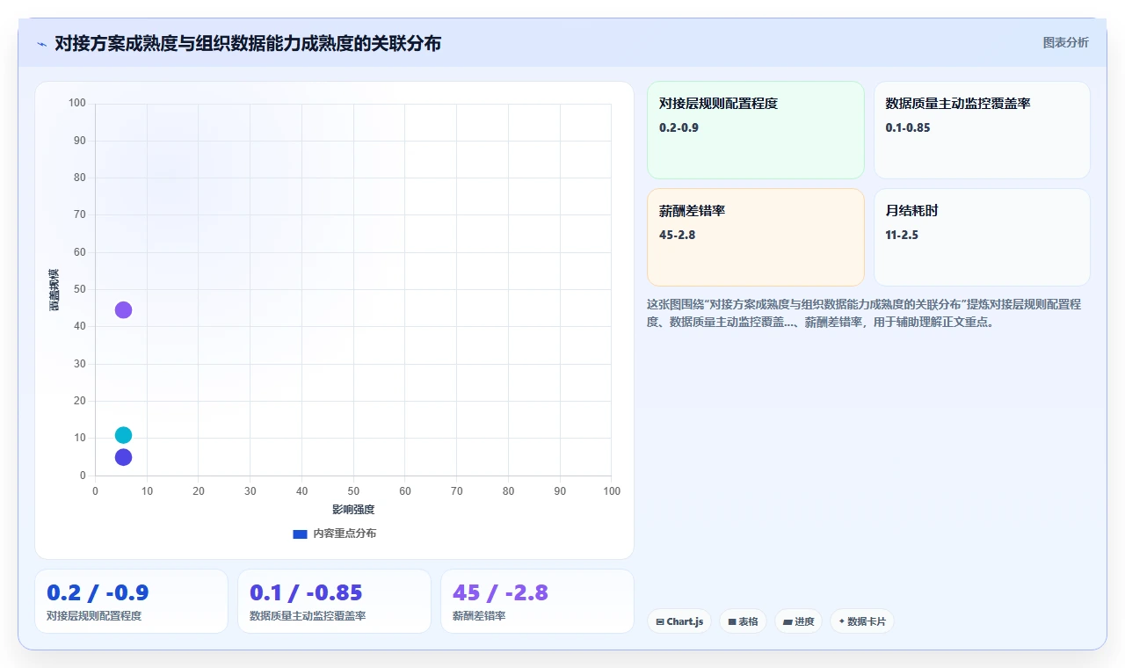Open the 数据质量主动监控覆盖率 top card
Screen dimensions: 1125x668
[x=982, y=130]
